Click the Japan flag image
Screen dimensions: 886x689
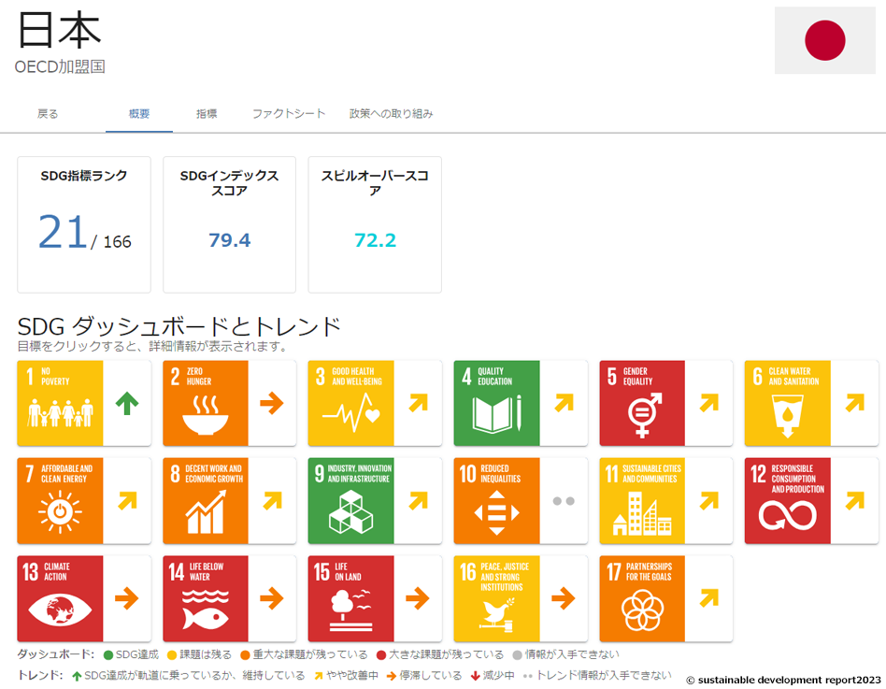[824, 40]
